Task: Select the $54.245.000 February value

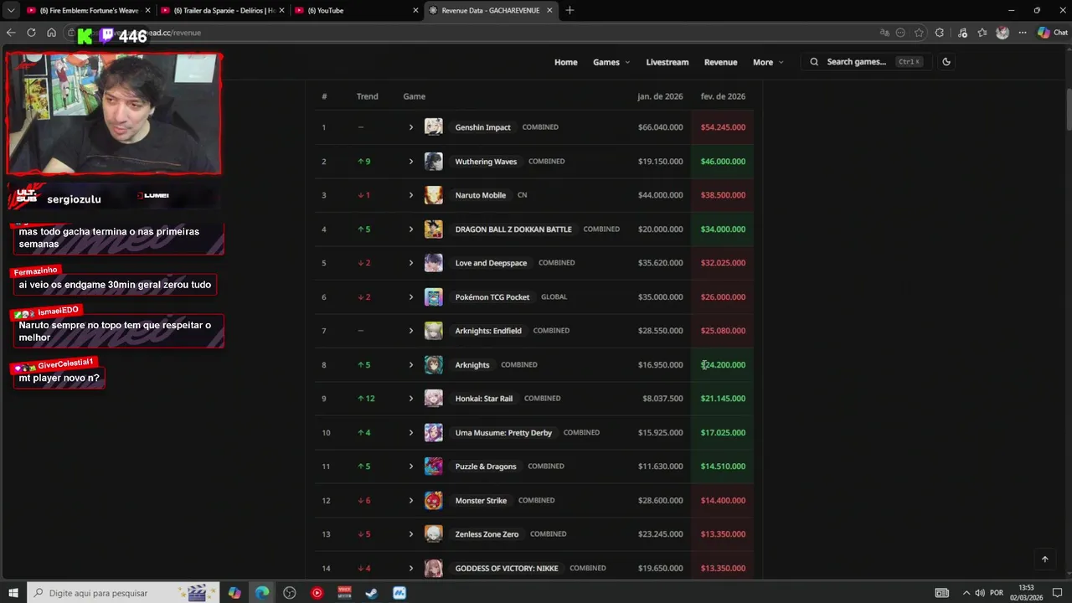Action: [723, 127]
